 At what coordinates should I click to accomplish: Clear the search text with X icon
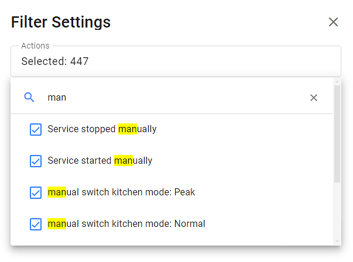(314, 98)
